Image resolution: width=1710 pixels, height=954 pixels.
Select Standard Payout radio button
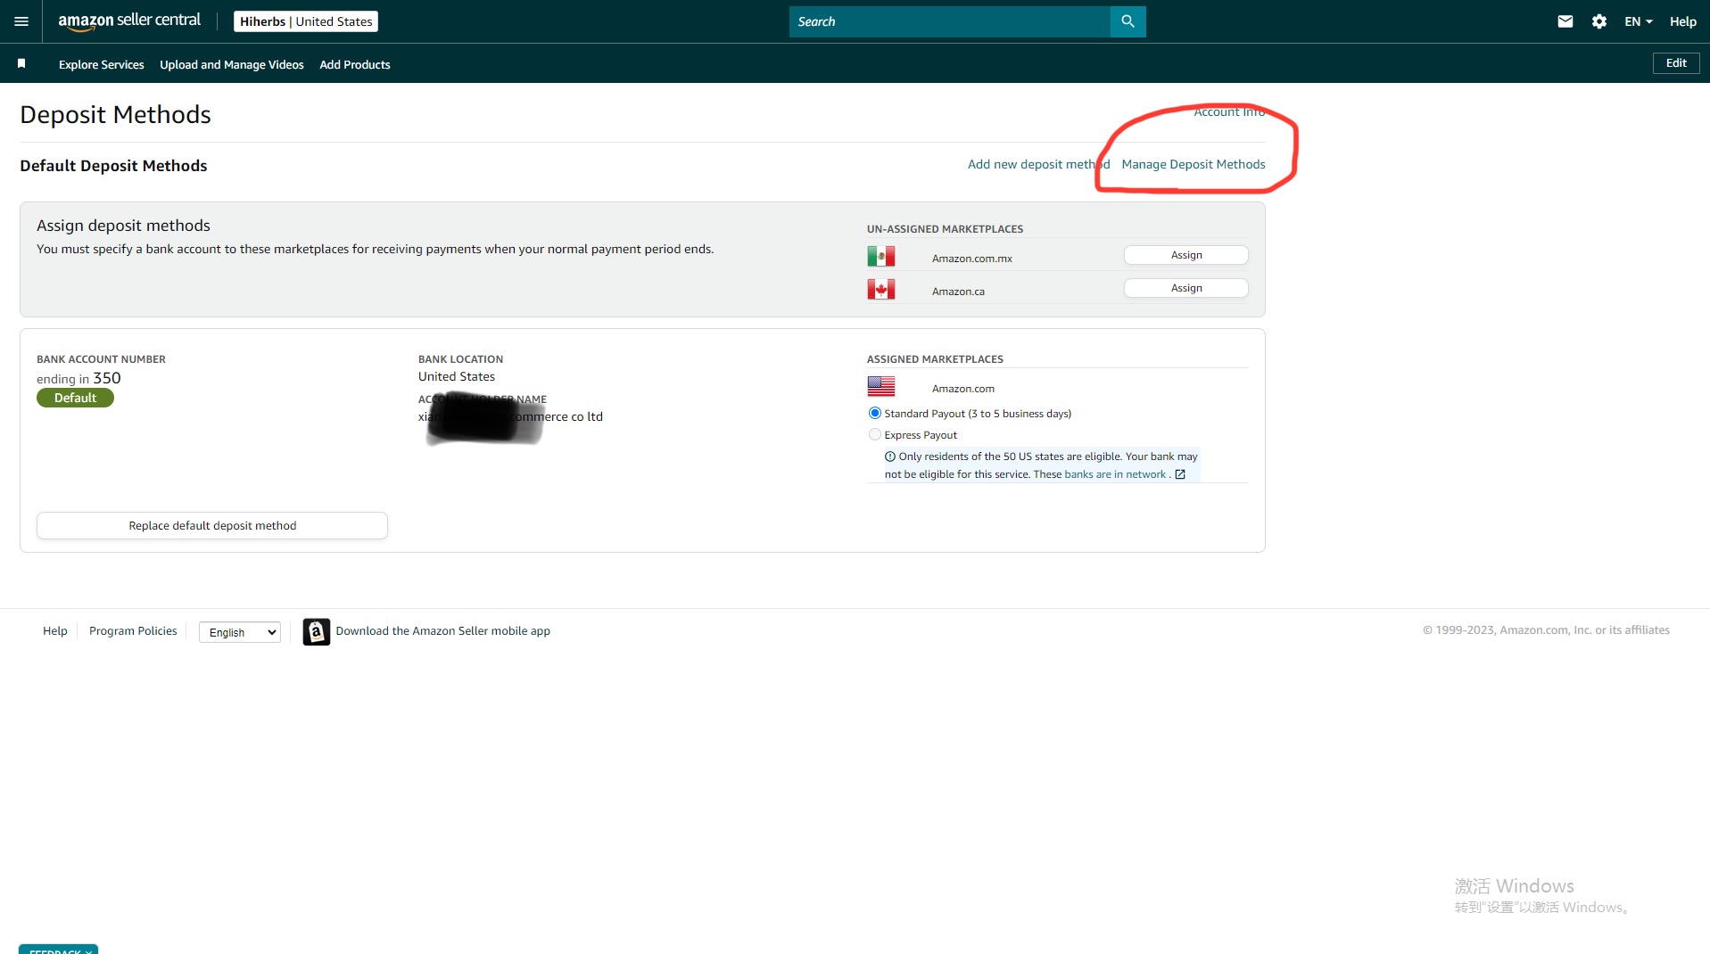tap(874, 413)
